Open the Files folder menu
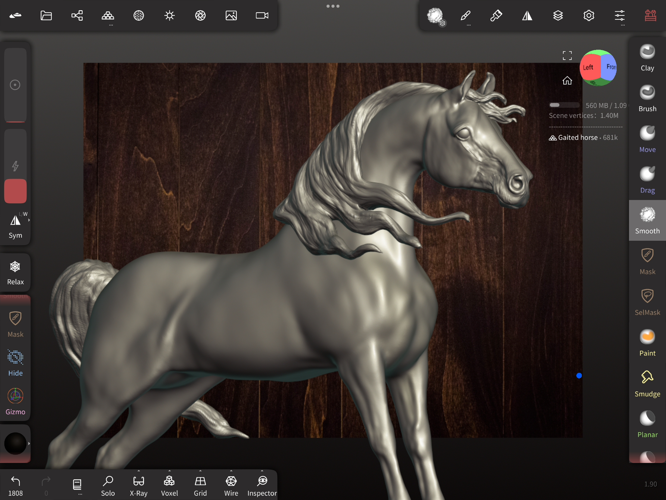Image resolution: width=666 pixels, height=500 pixels. point(46,15)
